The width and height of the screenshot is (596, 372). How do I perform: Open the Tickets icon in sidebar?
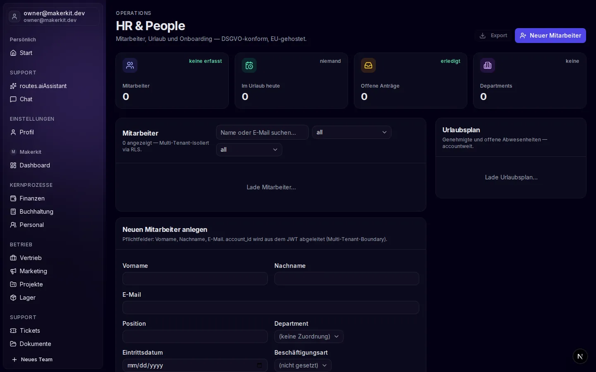[x=13, y=331]
